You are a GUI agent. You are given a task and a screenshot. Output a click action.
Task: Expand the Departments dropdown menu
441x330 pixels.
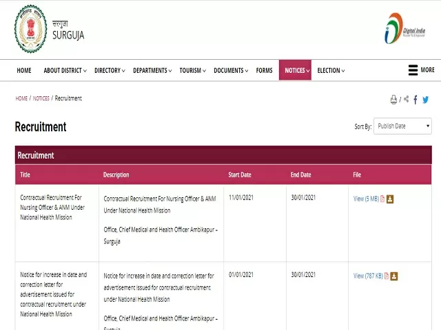point(152,70)
